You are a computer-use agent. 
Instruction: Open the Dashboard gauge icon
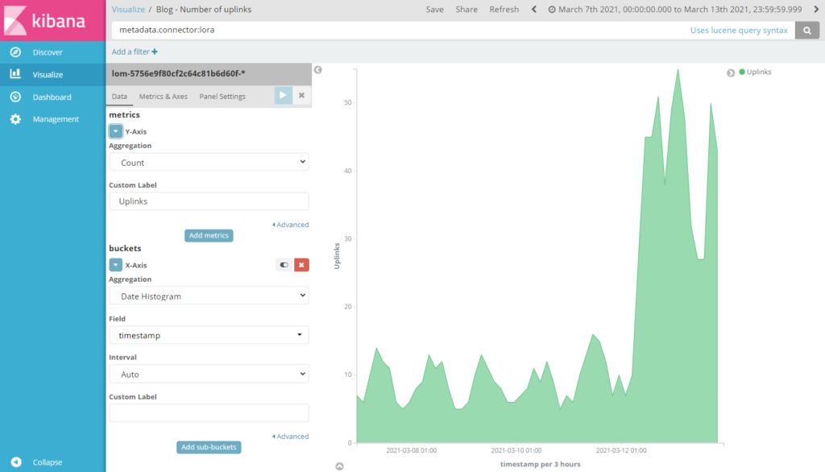coord(15,97)
